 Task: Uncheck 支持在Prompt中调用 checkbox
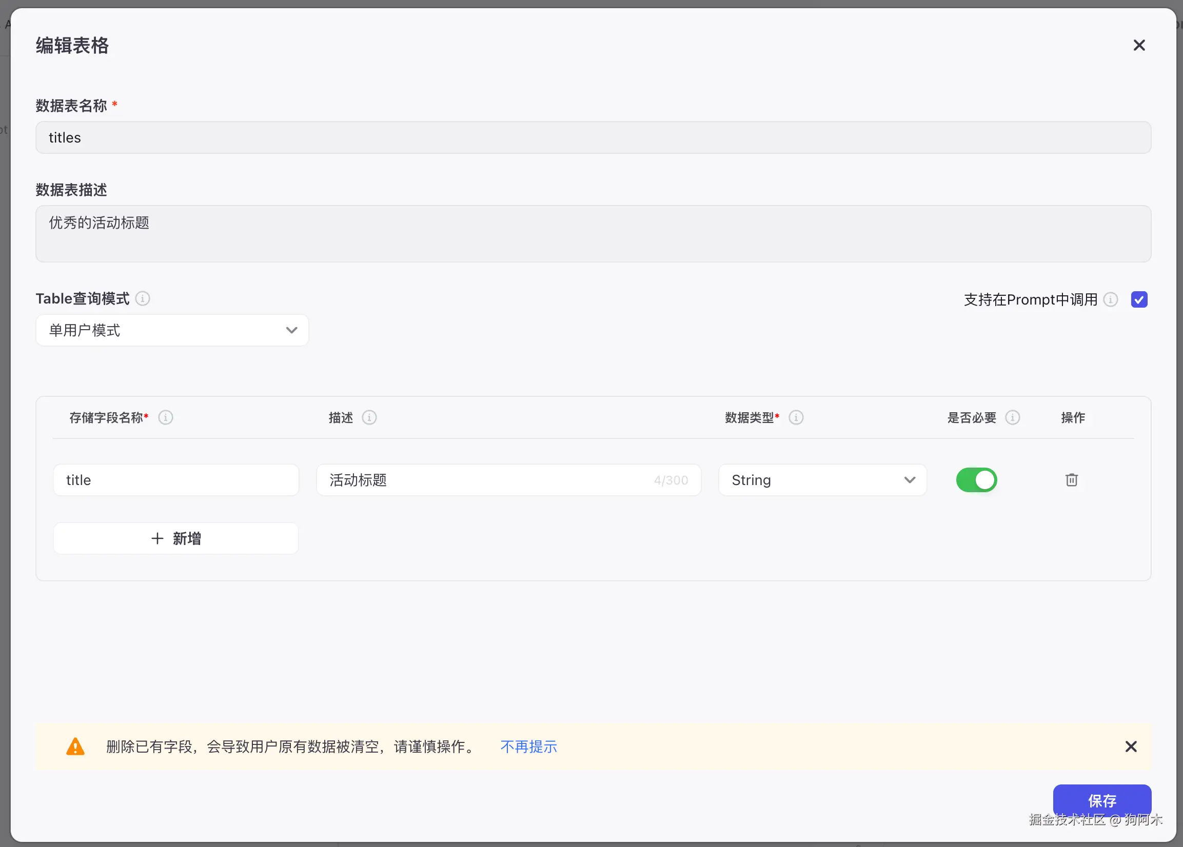1139,300
